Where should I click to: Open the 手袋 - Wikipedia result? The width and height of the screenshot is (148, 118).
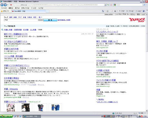tap(11, 89)
